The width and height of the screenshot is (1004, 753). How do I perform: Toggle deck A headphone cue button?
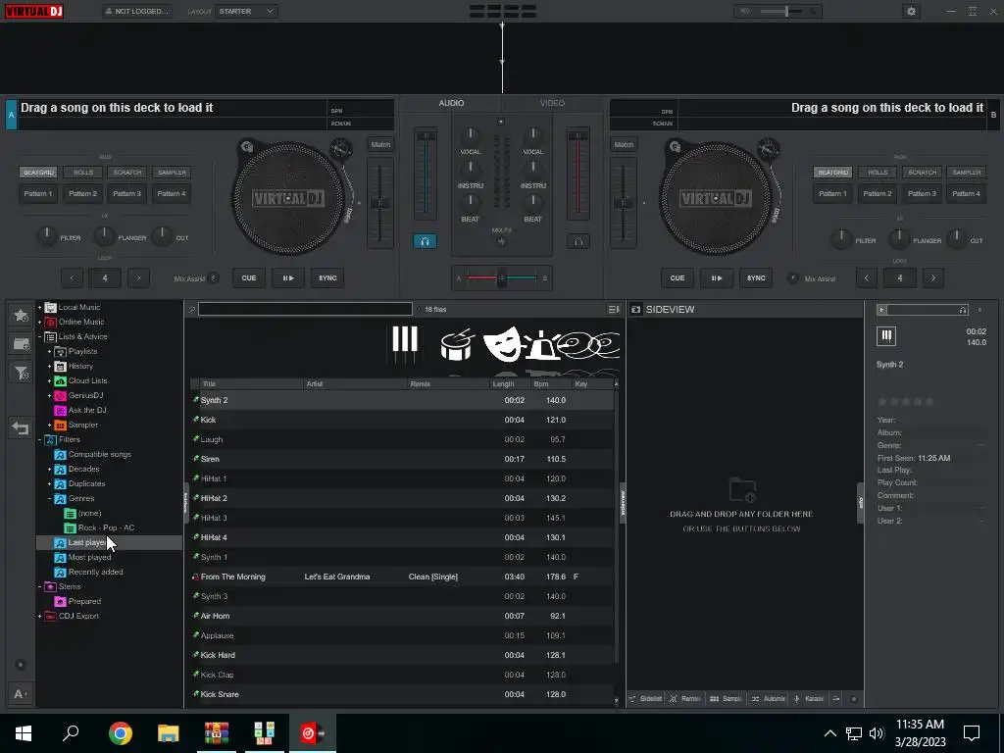point(425,241)
